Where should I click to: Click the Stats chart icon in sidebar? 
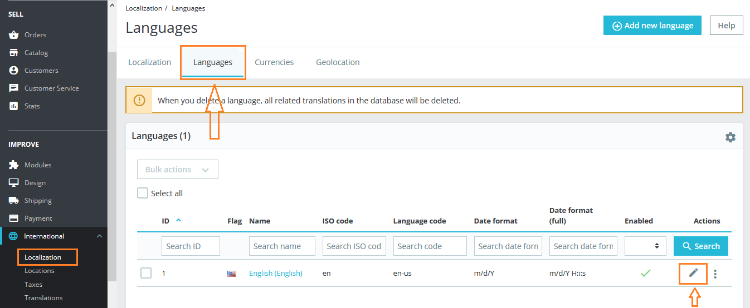pyautogui.click(x=14, y=106)
